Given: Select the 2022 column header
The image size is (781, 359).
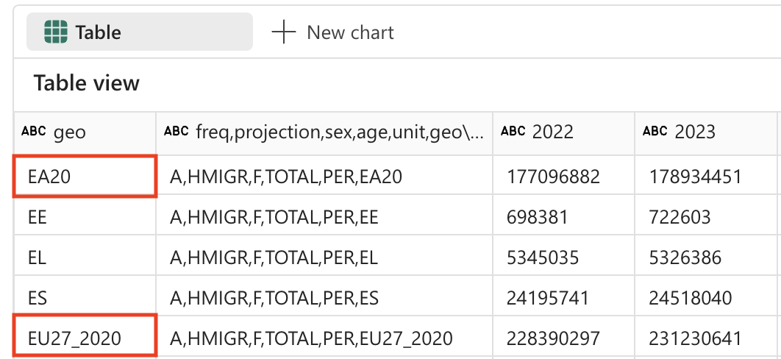Looking at the screenshot, I should [563, 132].
